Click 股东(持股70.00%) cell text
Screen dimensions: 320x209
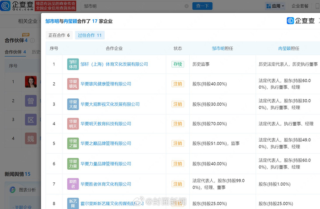click(209, 123)
